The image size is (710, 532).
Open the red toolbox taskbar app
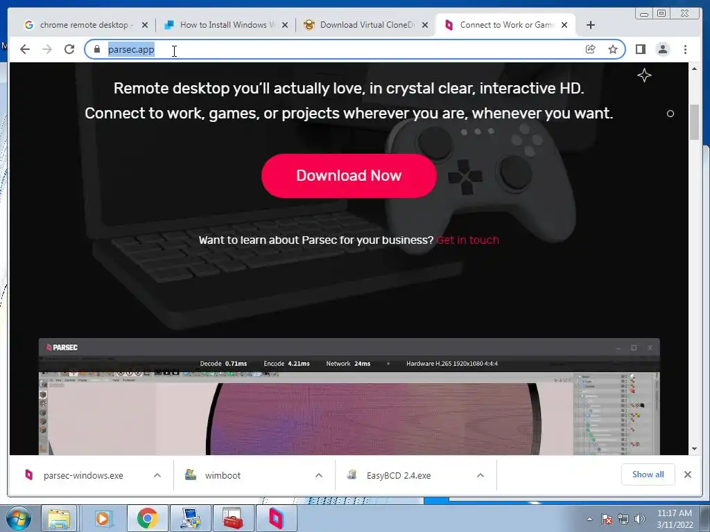click(x=233, y=518)
